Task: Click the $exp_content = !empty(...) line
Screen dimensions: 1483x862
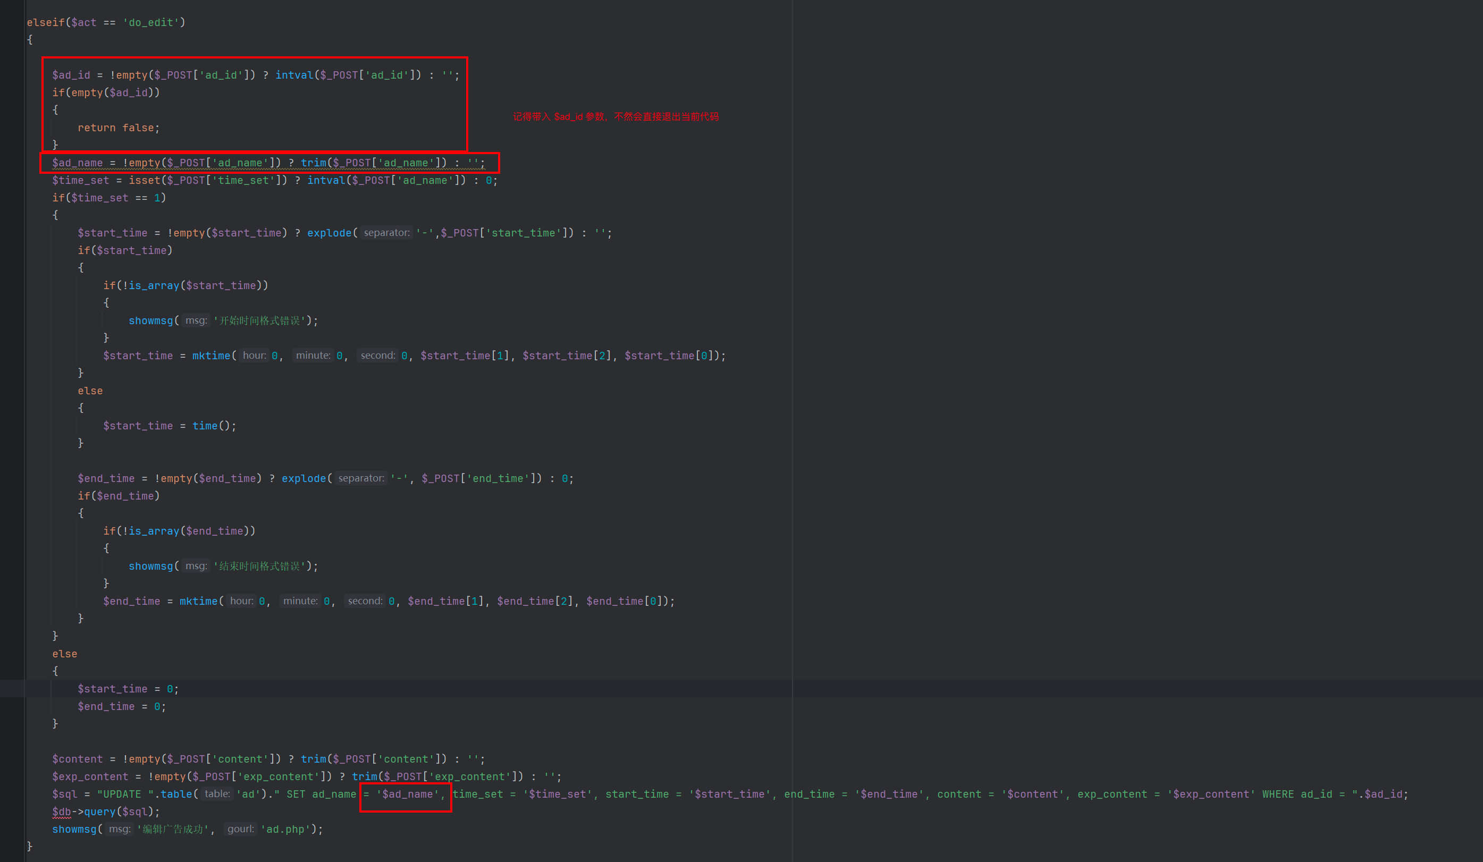Action: (x=307, y=776)
